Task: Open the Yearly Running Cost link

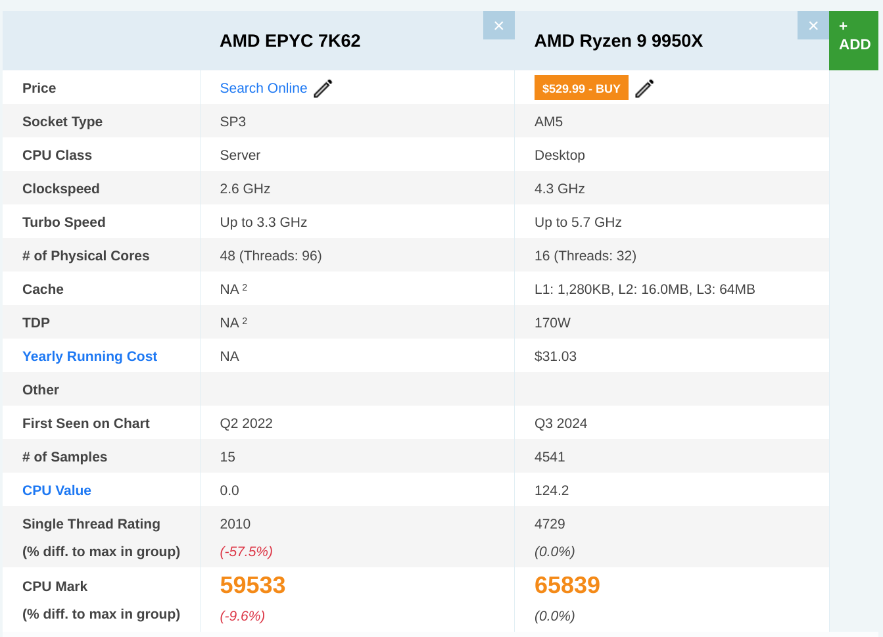Action: coord(89,356)
